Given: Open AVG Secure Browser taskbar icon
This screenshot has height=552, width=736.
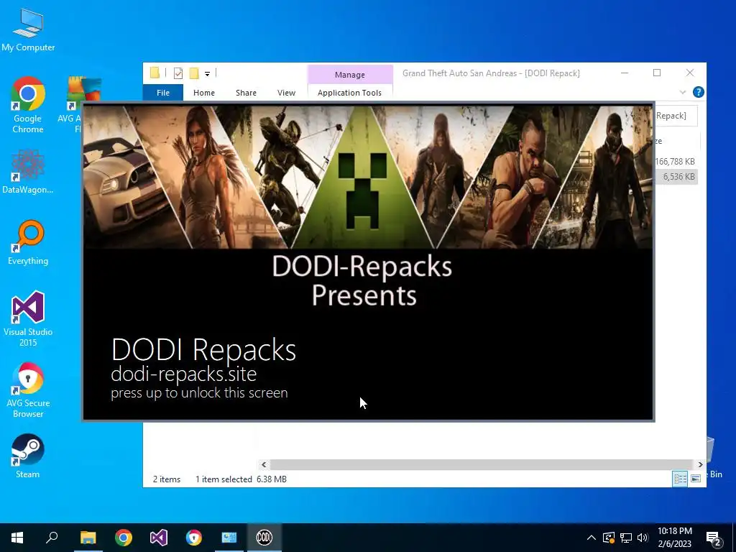Looking at the screenshot, I should (x=194, y=538).
